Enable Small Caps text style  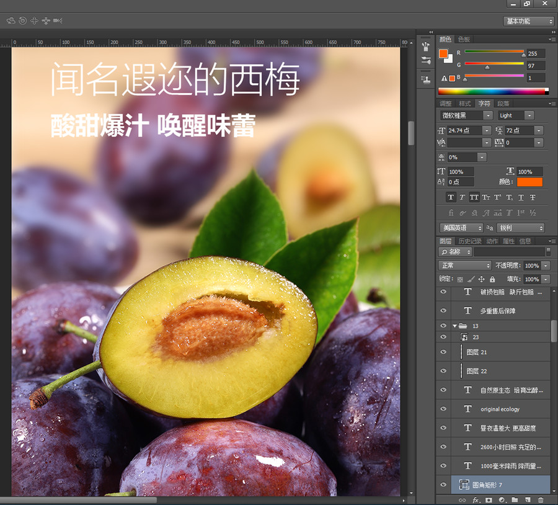(x=485, y=197)
